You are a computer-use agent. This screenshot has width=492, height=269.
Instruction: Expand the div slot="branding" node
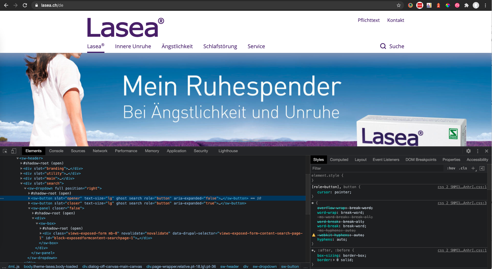tap(21, 169)
